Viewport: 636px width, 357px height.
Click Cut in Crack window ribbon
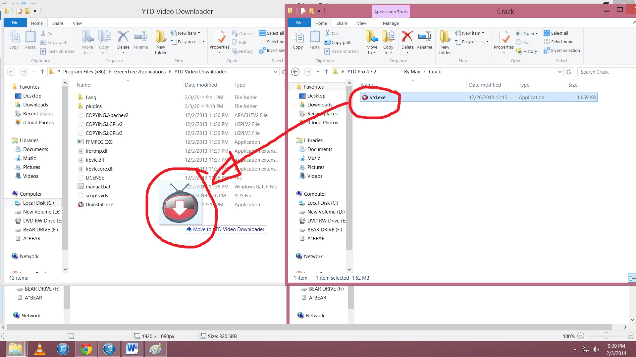click(331, 33)
